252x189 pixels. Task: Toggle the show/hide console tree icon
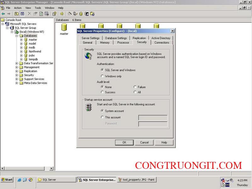click(22, 14)
